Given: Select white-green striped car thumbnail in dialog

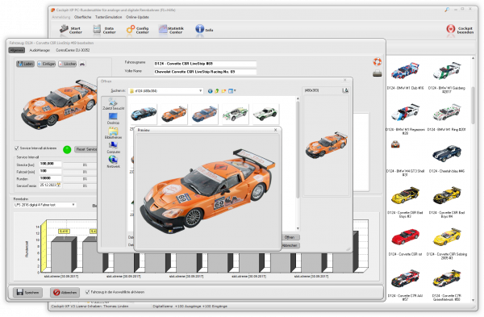Looking at the screenshot, I should (x=235, y=114).
